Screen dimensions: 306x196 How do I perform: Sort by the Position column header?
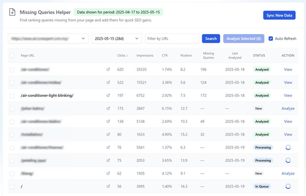tap(186, 55)
